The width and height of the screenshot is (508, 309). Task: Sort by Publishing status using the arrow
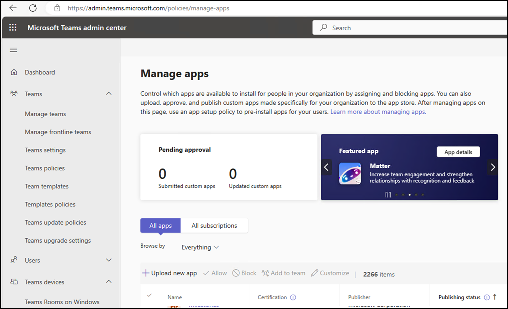495,297
